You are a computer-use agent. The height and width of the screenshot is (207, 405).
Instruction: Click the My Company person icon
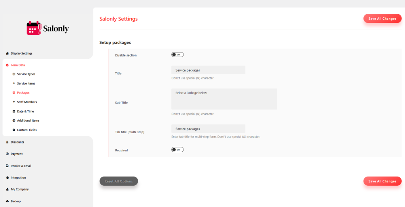tap(7, 190)
